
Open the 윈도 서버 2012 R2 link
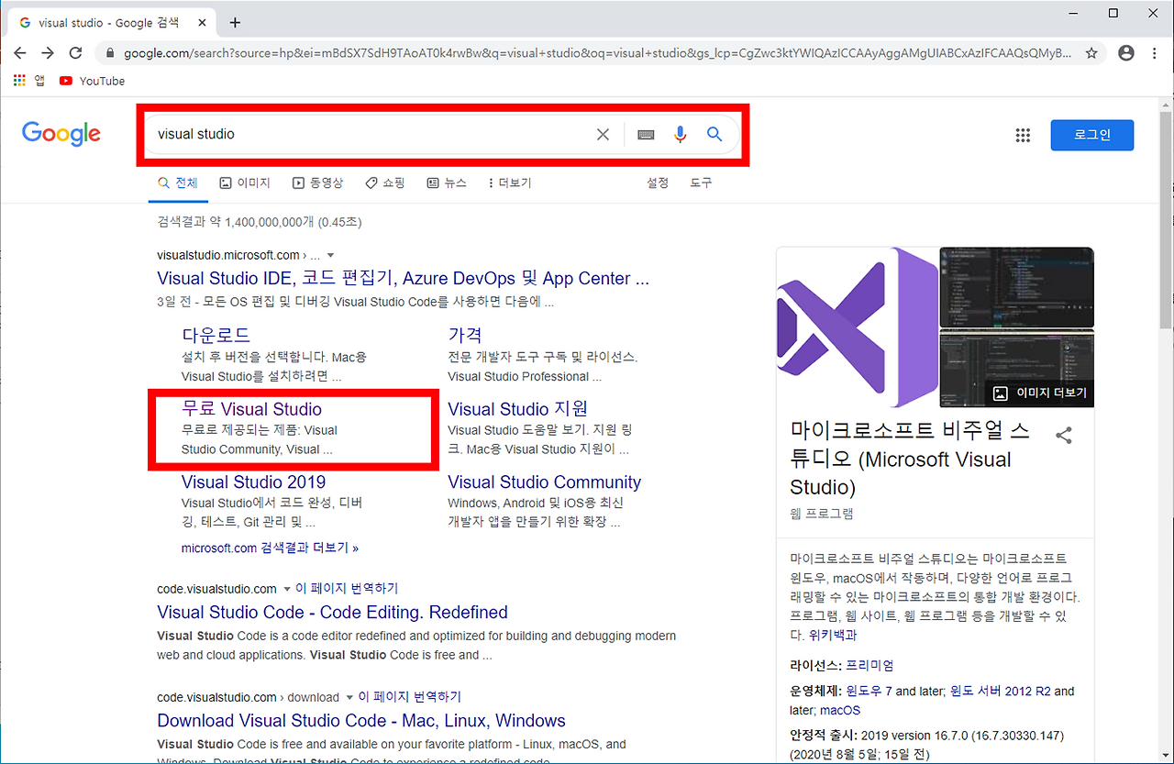[x=1001, y=691]
